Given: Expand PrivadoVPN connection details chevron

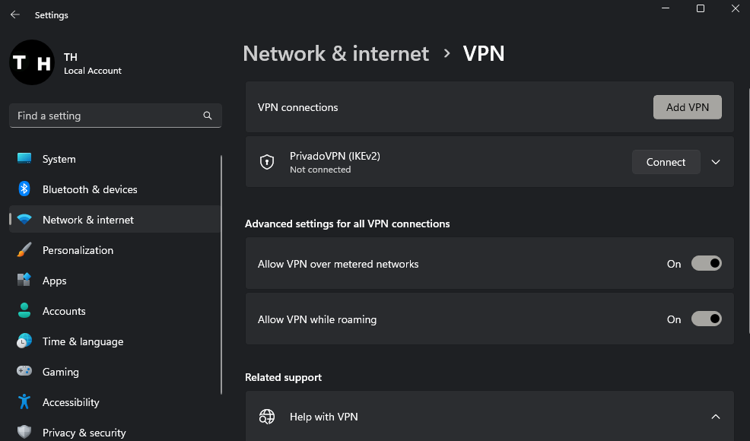Looking at the screenshot, I should point(715,162).
